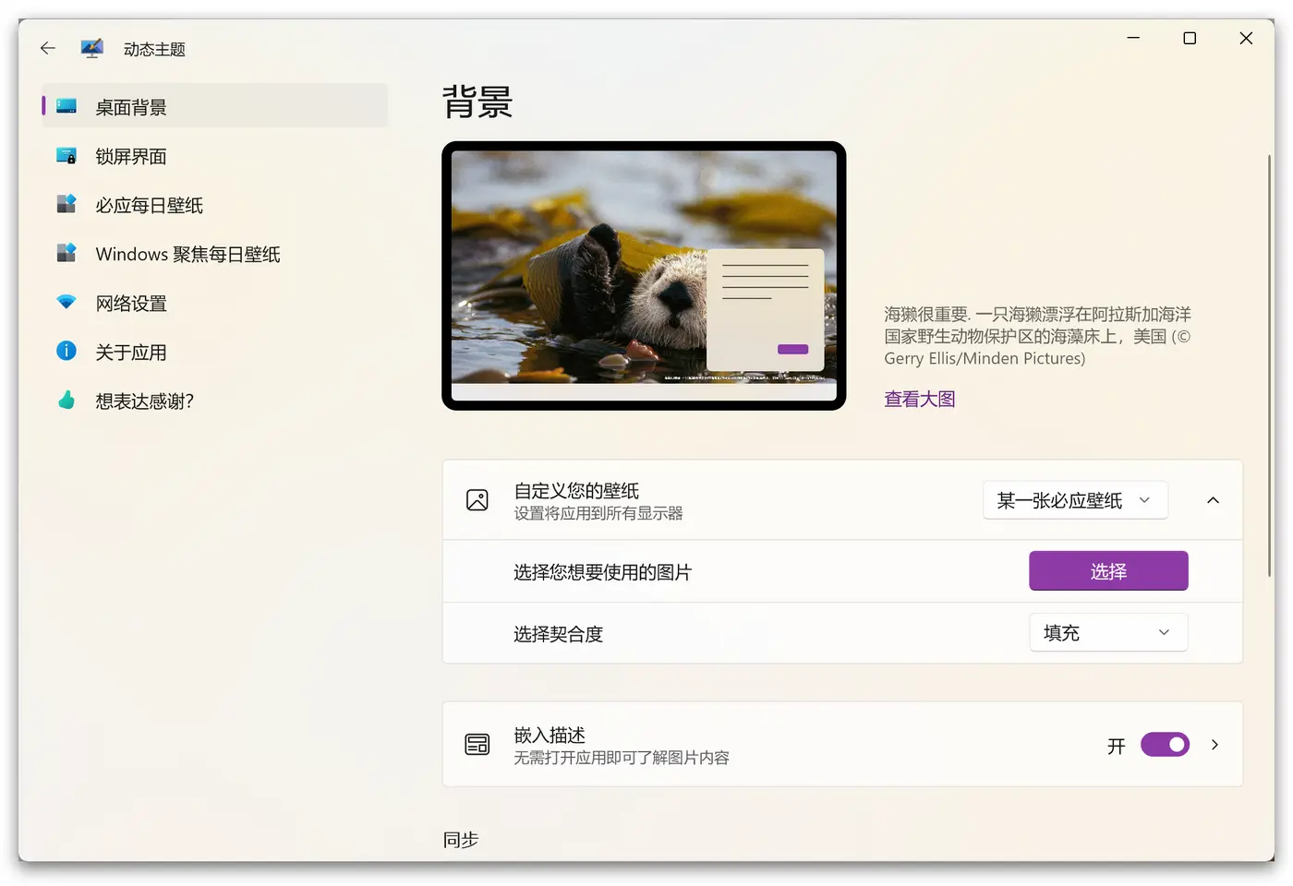Open 嵌入描述 details with the right chevron
The image size is (1293, 886).
1214,745
